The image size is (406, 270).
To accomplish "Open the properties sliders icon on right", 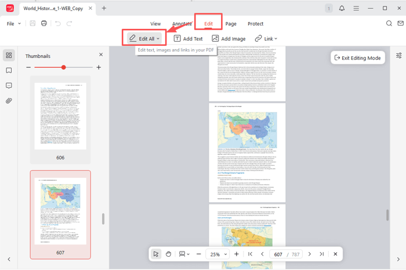I will point(399,56).
